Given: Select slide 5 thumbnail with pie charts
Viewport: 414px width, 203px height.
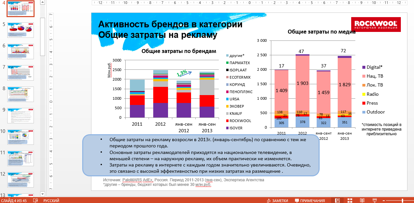Looking at the screenshot, I should coord(20,30).
